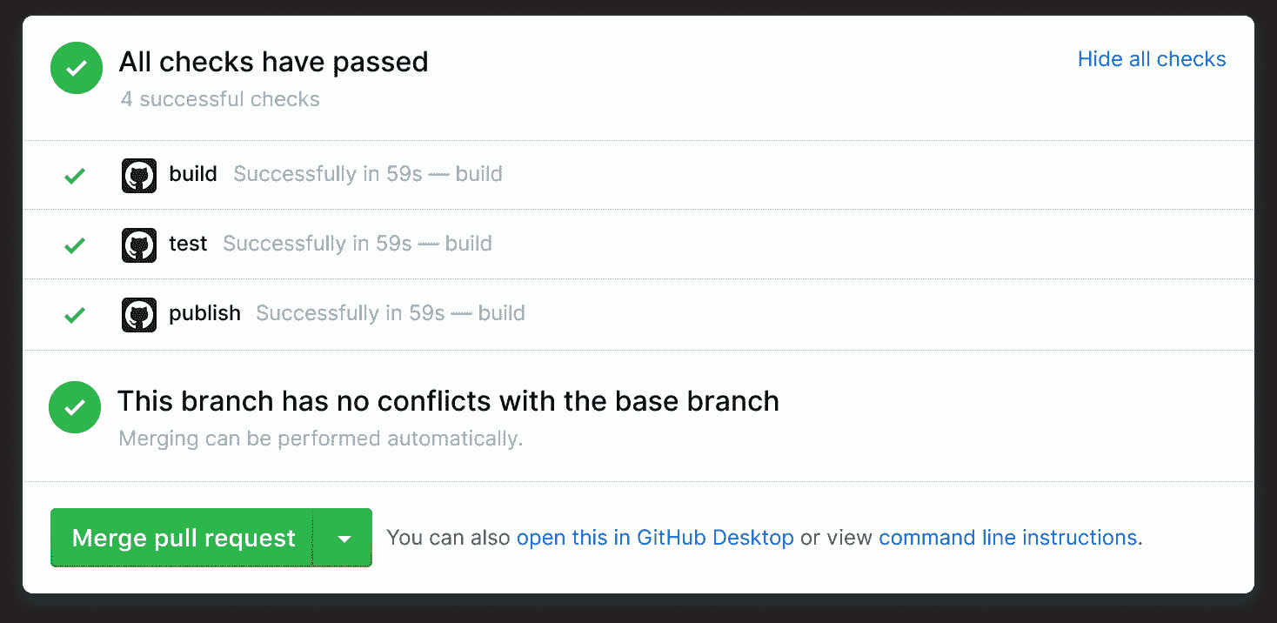Click the GitHub icon beside the test check
The height and width of the screenshot is (623, 1277).
139,245
